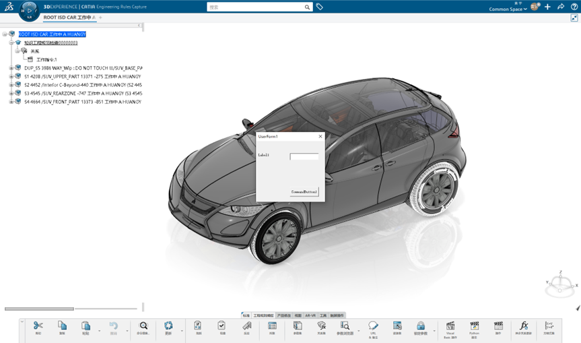Switch to the 工具 Tools tab

point(323,315)
